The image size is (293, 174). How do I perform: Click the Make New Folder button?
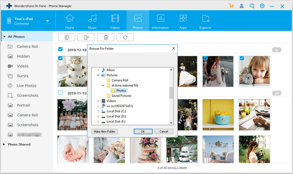104,131
